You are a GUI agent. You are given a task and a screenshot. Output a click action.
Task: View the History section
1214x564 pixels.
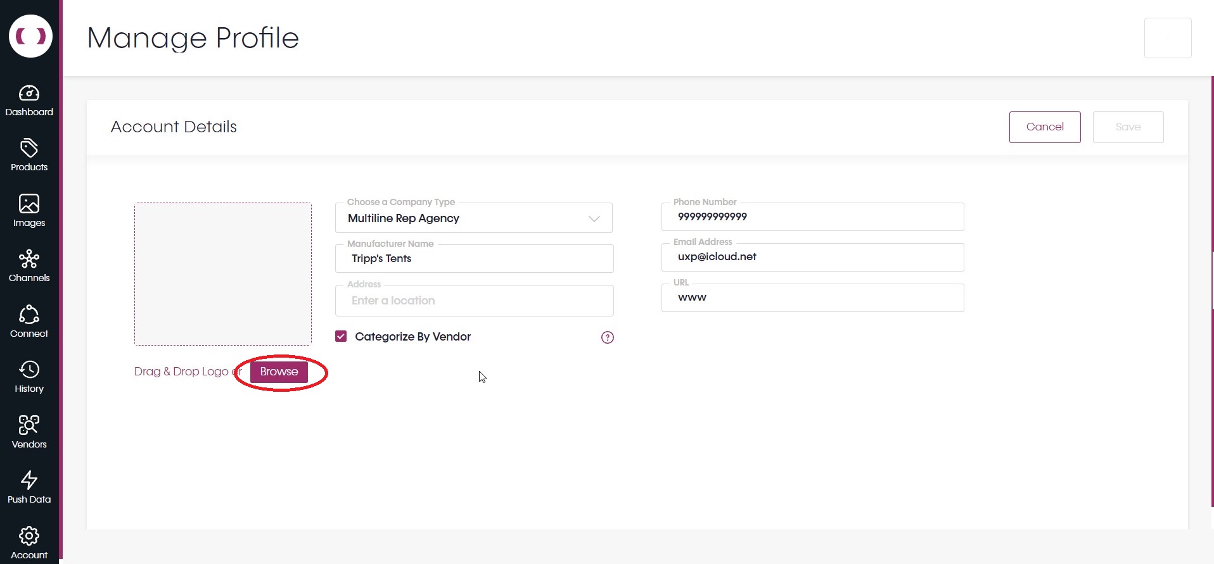tap(29, 377)
